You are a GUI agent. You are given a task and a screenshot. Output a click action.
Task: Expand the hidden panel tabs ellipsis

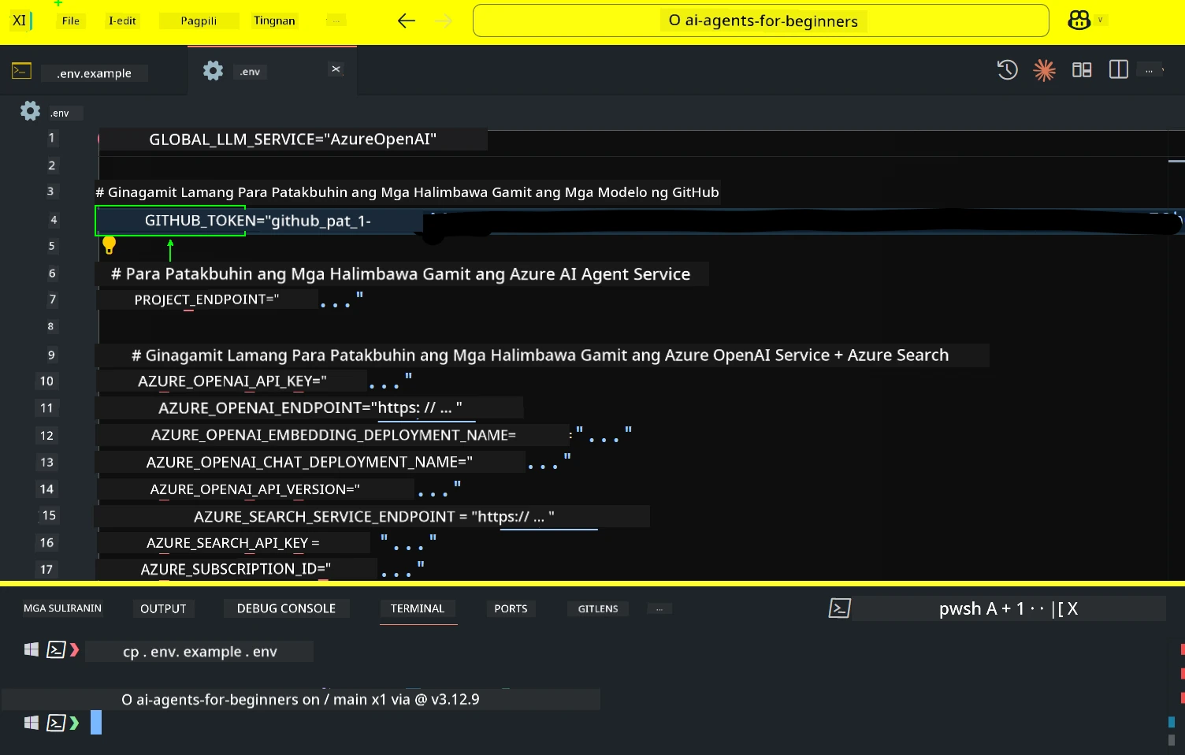[659, 608]
